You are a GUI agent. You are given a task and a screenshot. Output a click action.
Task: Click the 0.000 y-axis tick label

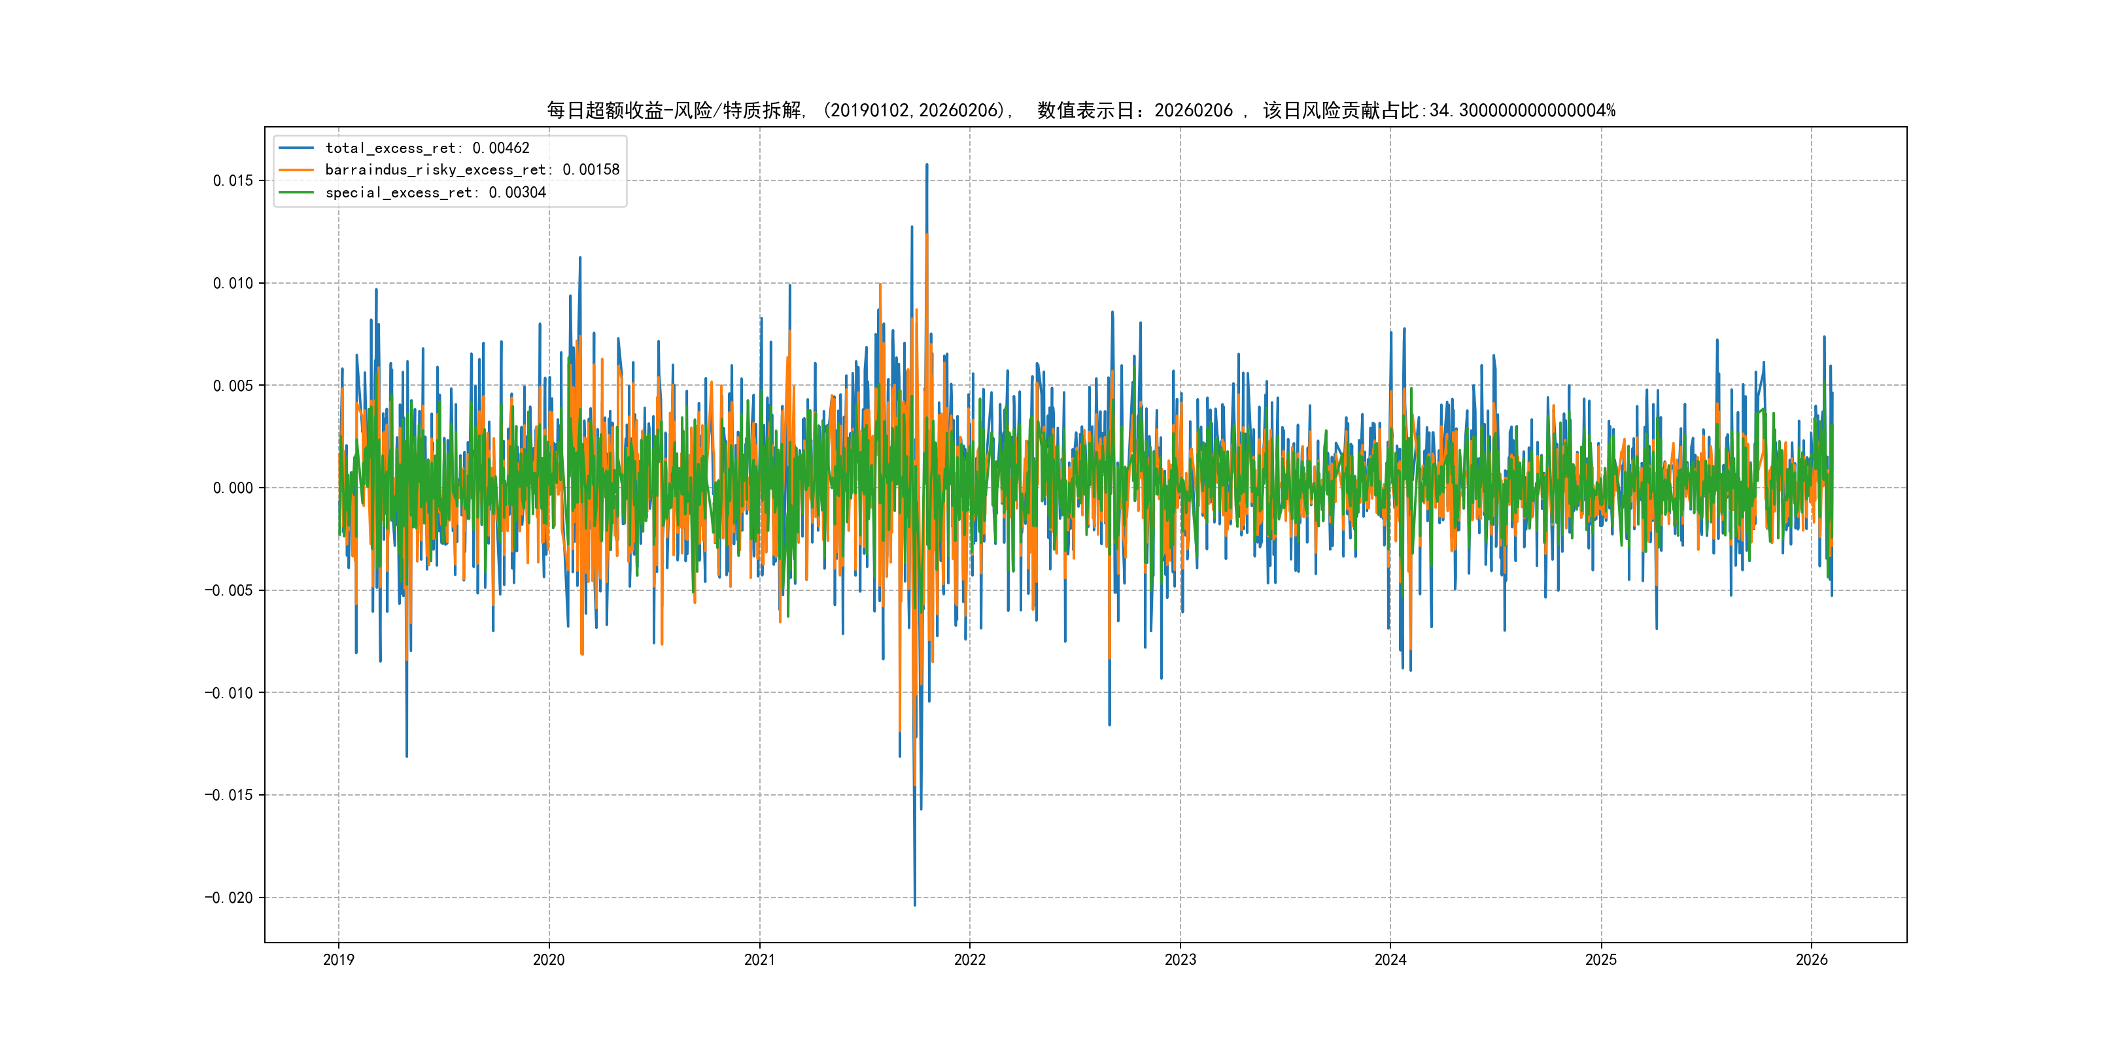pyautogui.click(x=233, y=488)
